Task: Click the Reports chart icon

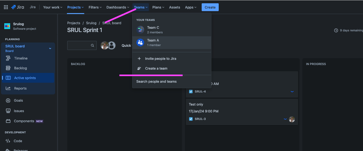Action: [8, 88]
